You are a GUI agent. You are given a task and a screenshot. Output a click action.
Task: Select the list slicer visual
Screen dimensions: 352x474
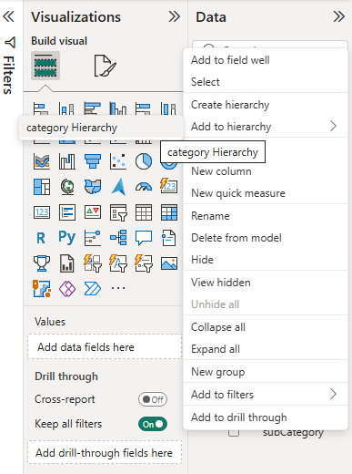(144, 263)
